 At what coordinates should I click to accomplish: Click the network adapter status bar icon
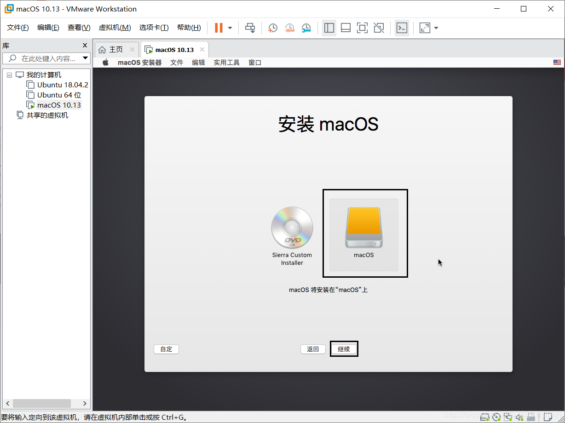[x=508, y=417]
